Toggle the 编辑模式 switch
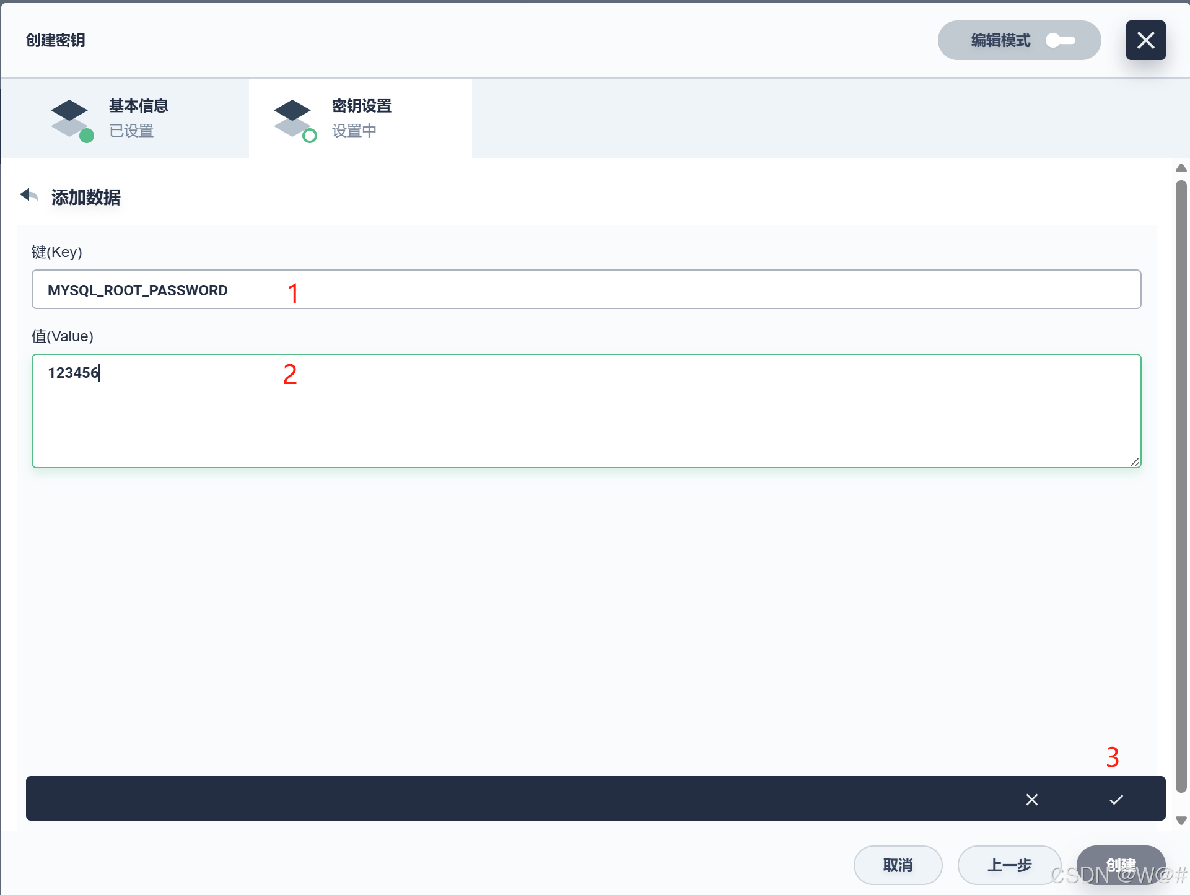 (x=1060, y=40)
